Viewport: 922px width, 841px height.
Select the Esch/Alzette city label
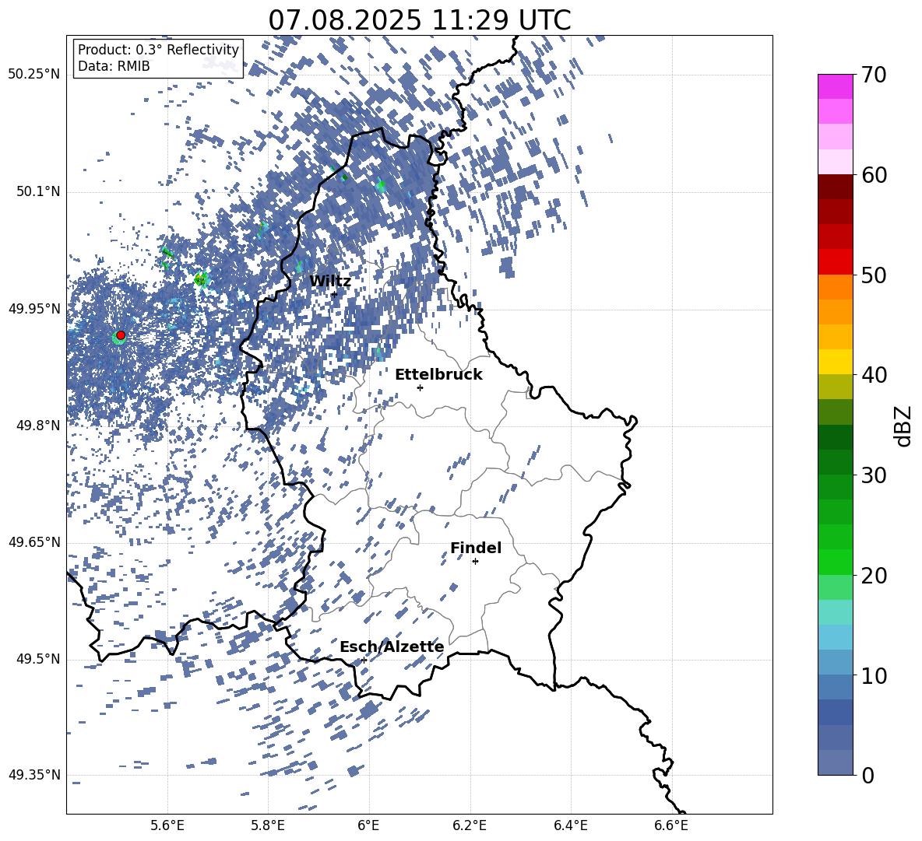[392, 647]
